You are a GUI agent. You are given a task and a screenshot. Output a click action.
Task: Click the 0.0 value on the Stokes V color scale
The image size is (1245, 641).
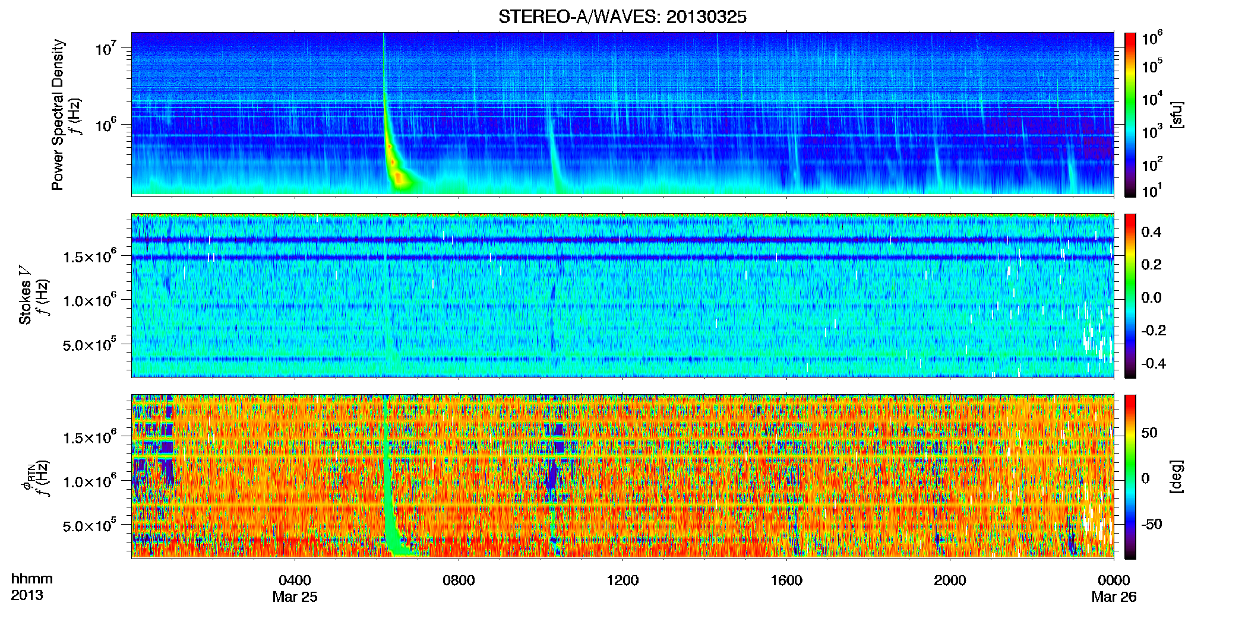click(1151, 298)
